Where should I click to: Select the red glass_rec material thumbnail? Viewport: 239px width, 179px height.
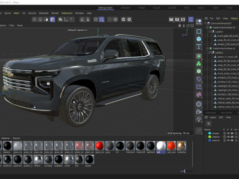pos(100,146)
